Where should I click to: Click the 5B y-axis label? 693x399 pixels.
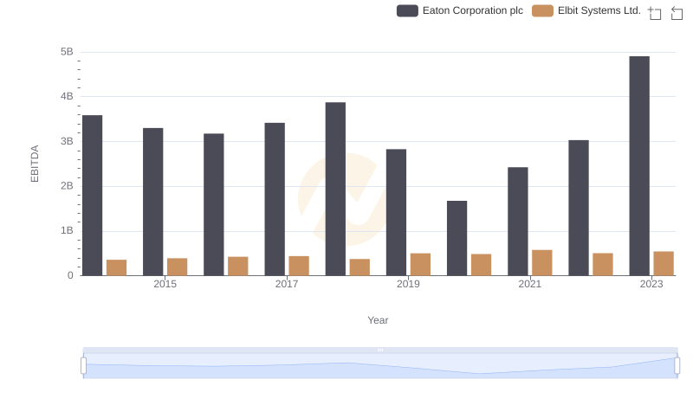67,52
